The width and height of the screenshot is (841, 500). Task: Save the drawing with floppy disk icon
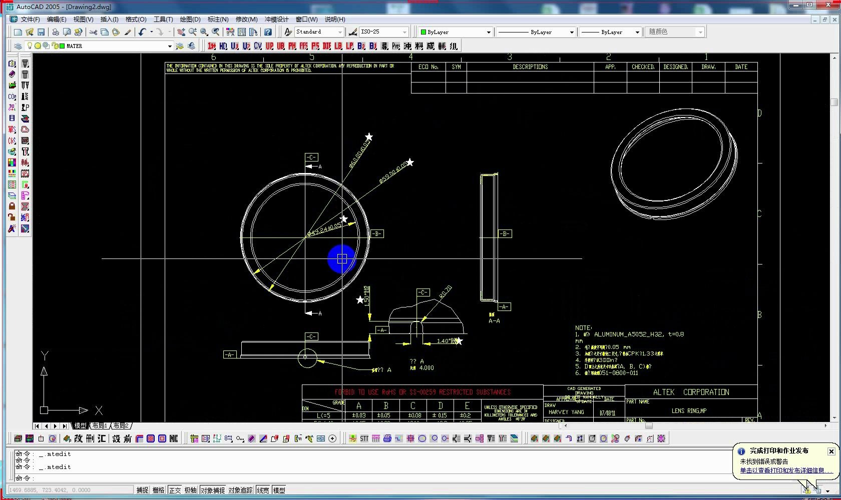pyautogui.click(x=41, y=32)
